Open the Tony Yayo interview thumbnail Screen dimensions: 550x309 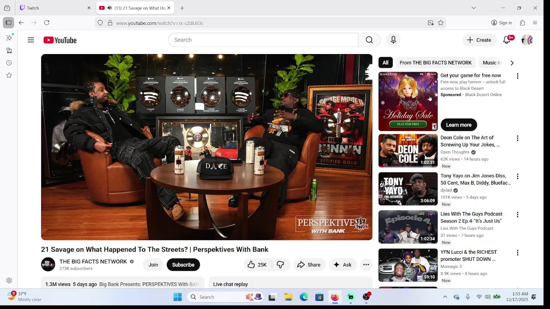tap(408, 189)
